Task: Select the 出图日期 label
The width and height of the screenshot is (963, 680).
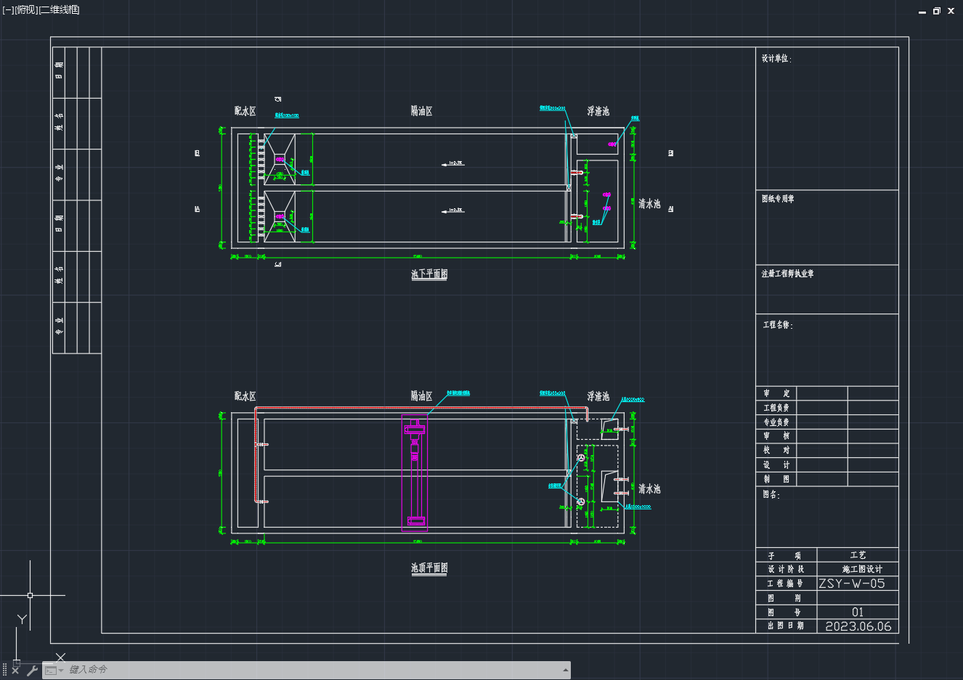Action: coord(786,626)
